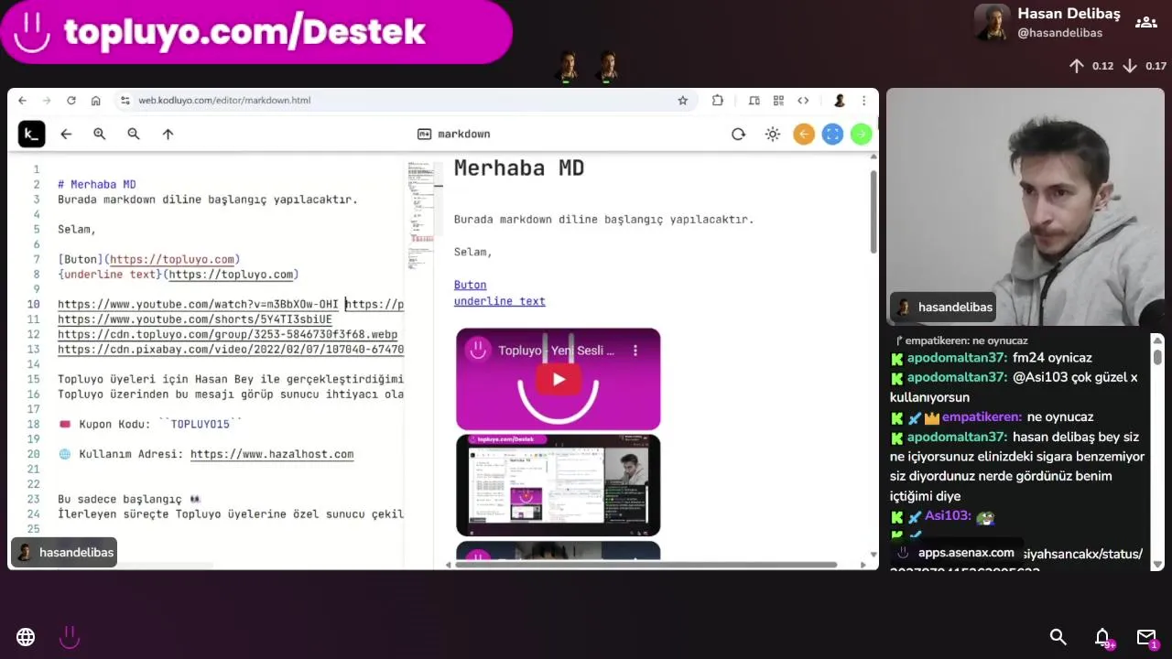This screenshot has width=1172, height=659.
Task: Click the chat panel scrollbar
Action: click(1157, 357)
